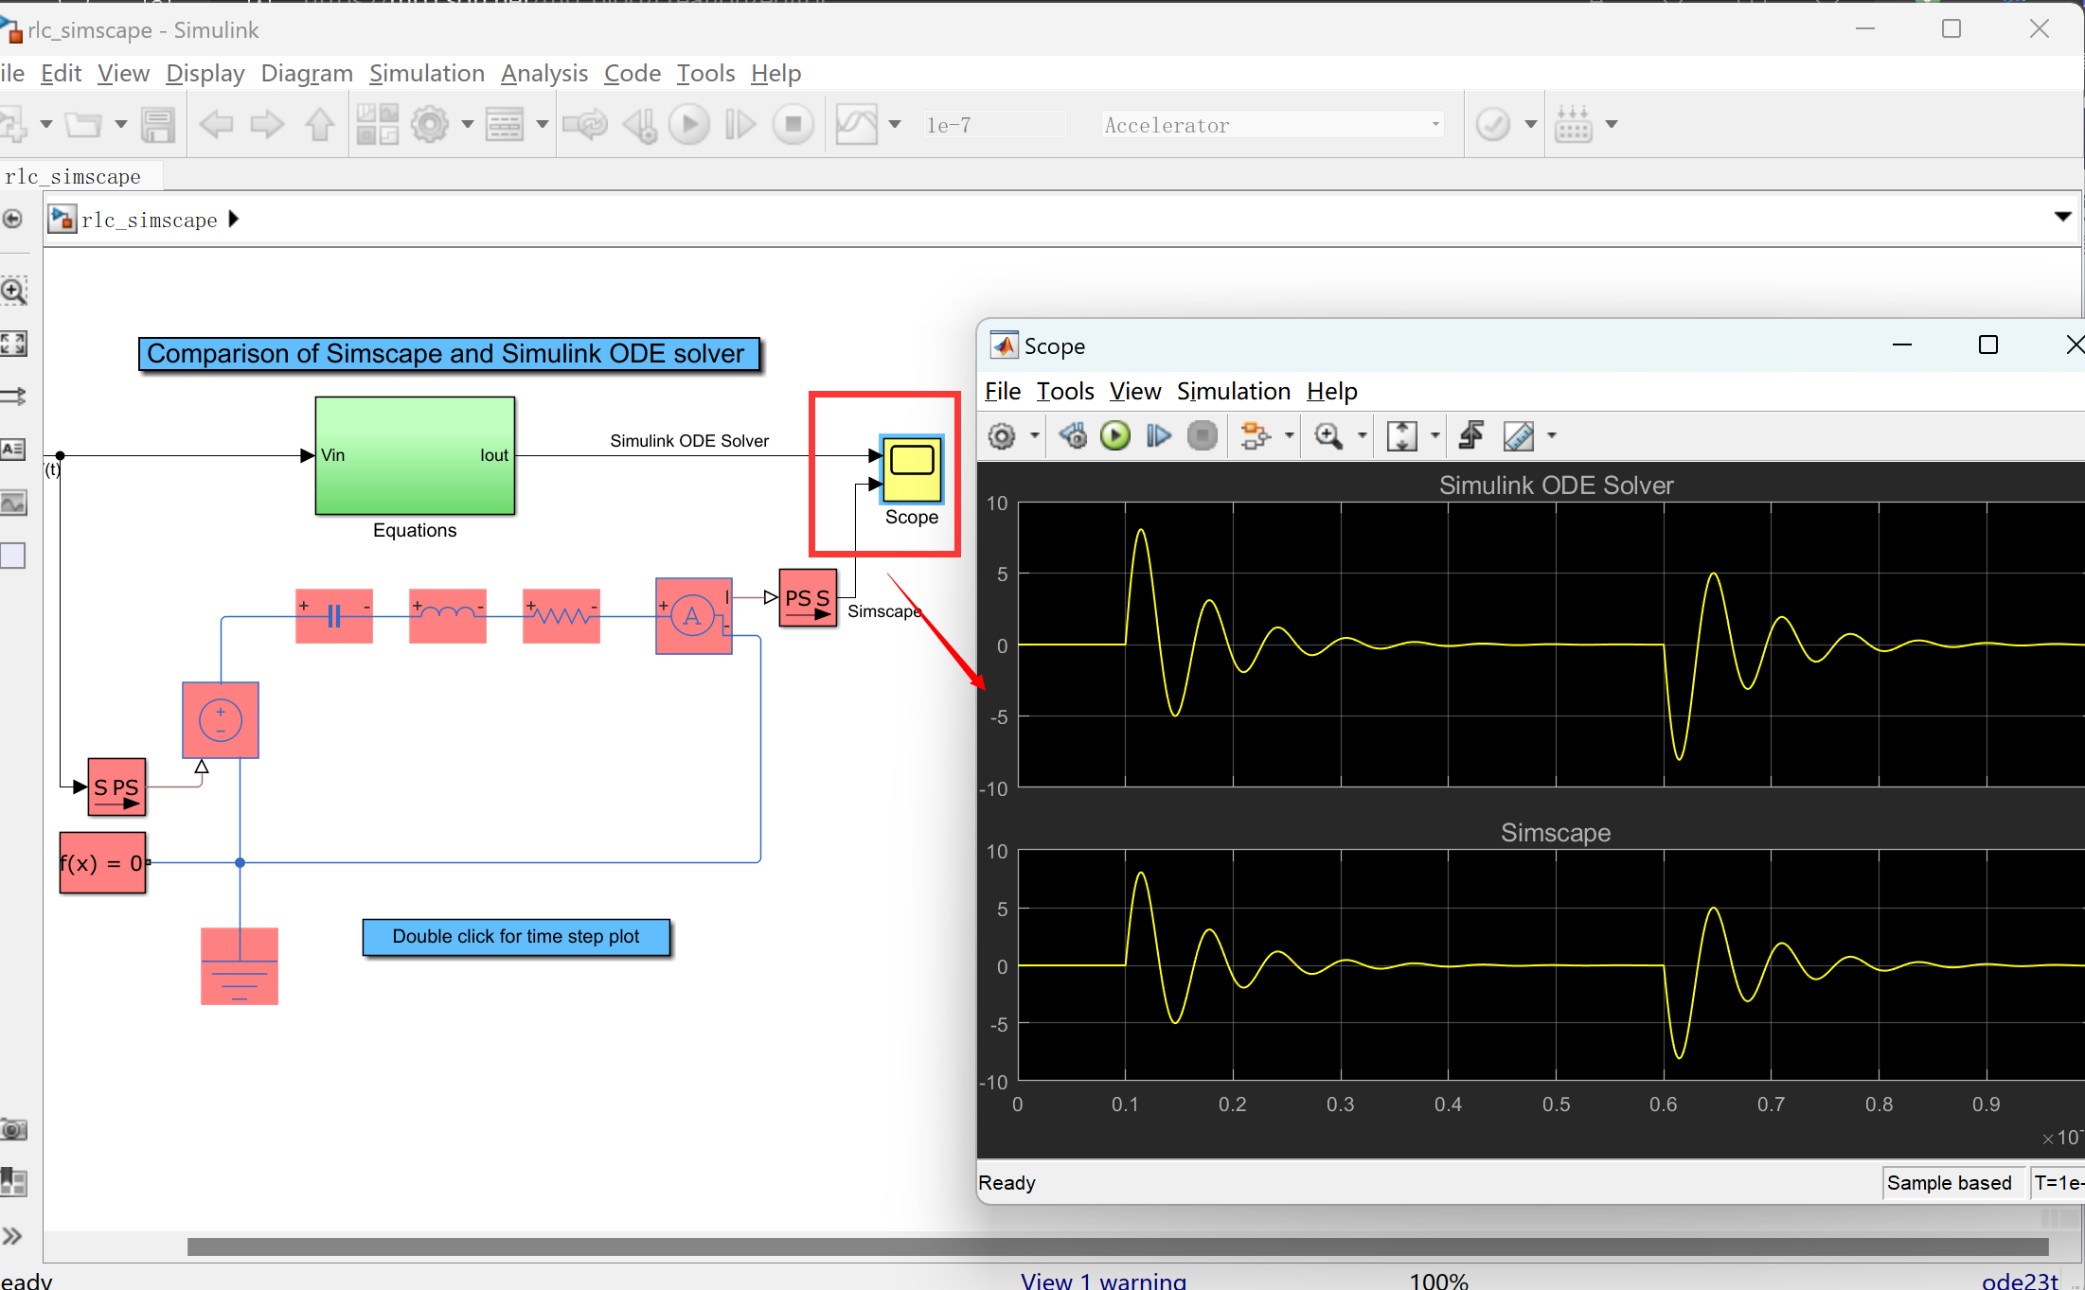
Task: Open Scope configuration properties gear icon
Action: tap(1002, 436)
